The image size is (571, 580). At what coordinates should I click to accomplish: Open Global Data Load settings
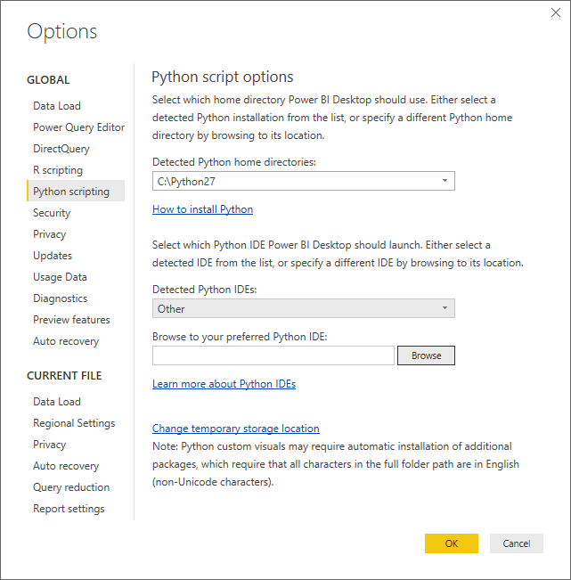click(57, 106)
